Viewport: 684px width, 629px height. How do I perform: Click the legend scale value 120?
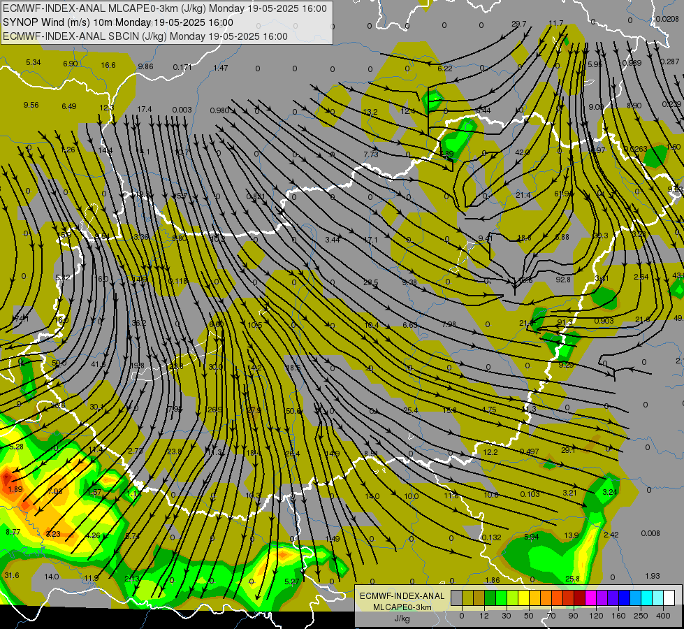[596, 616]
